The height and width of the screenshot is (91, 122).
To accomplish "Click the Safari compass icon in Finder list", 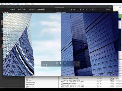I will click(112, 79).
